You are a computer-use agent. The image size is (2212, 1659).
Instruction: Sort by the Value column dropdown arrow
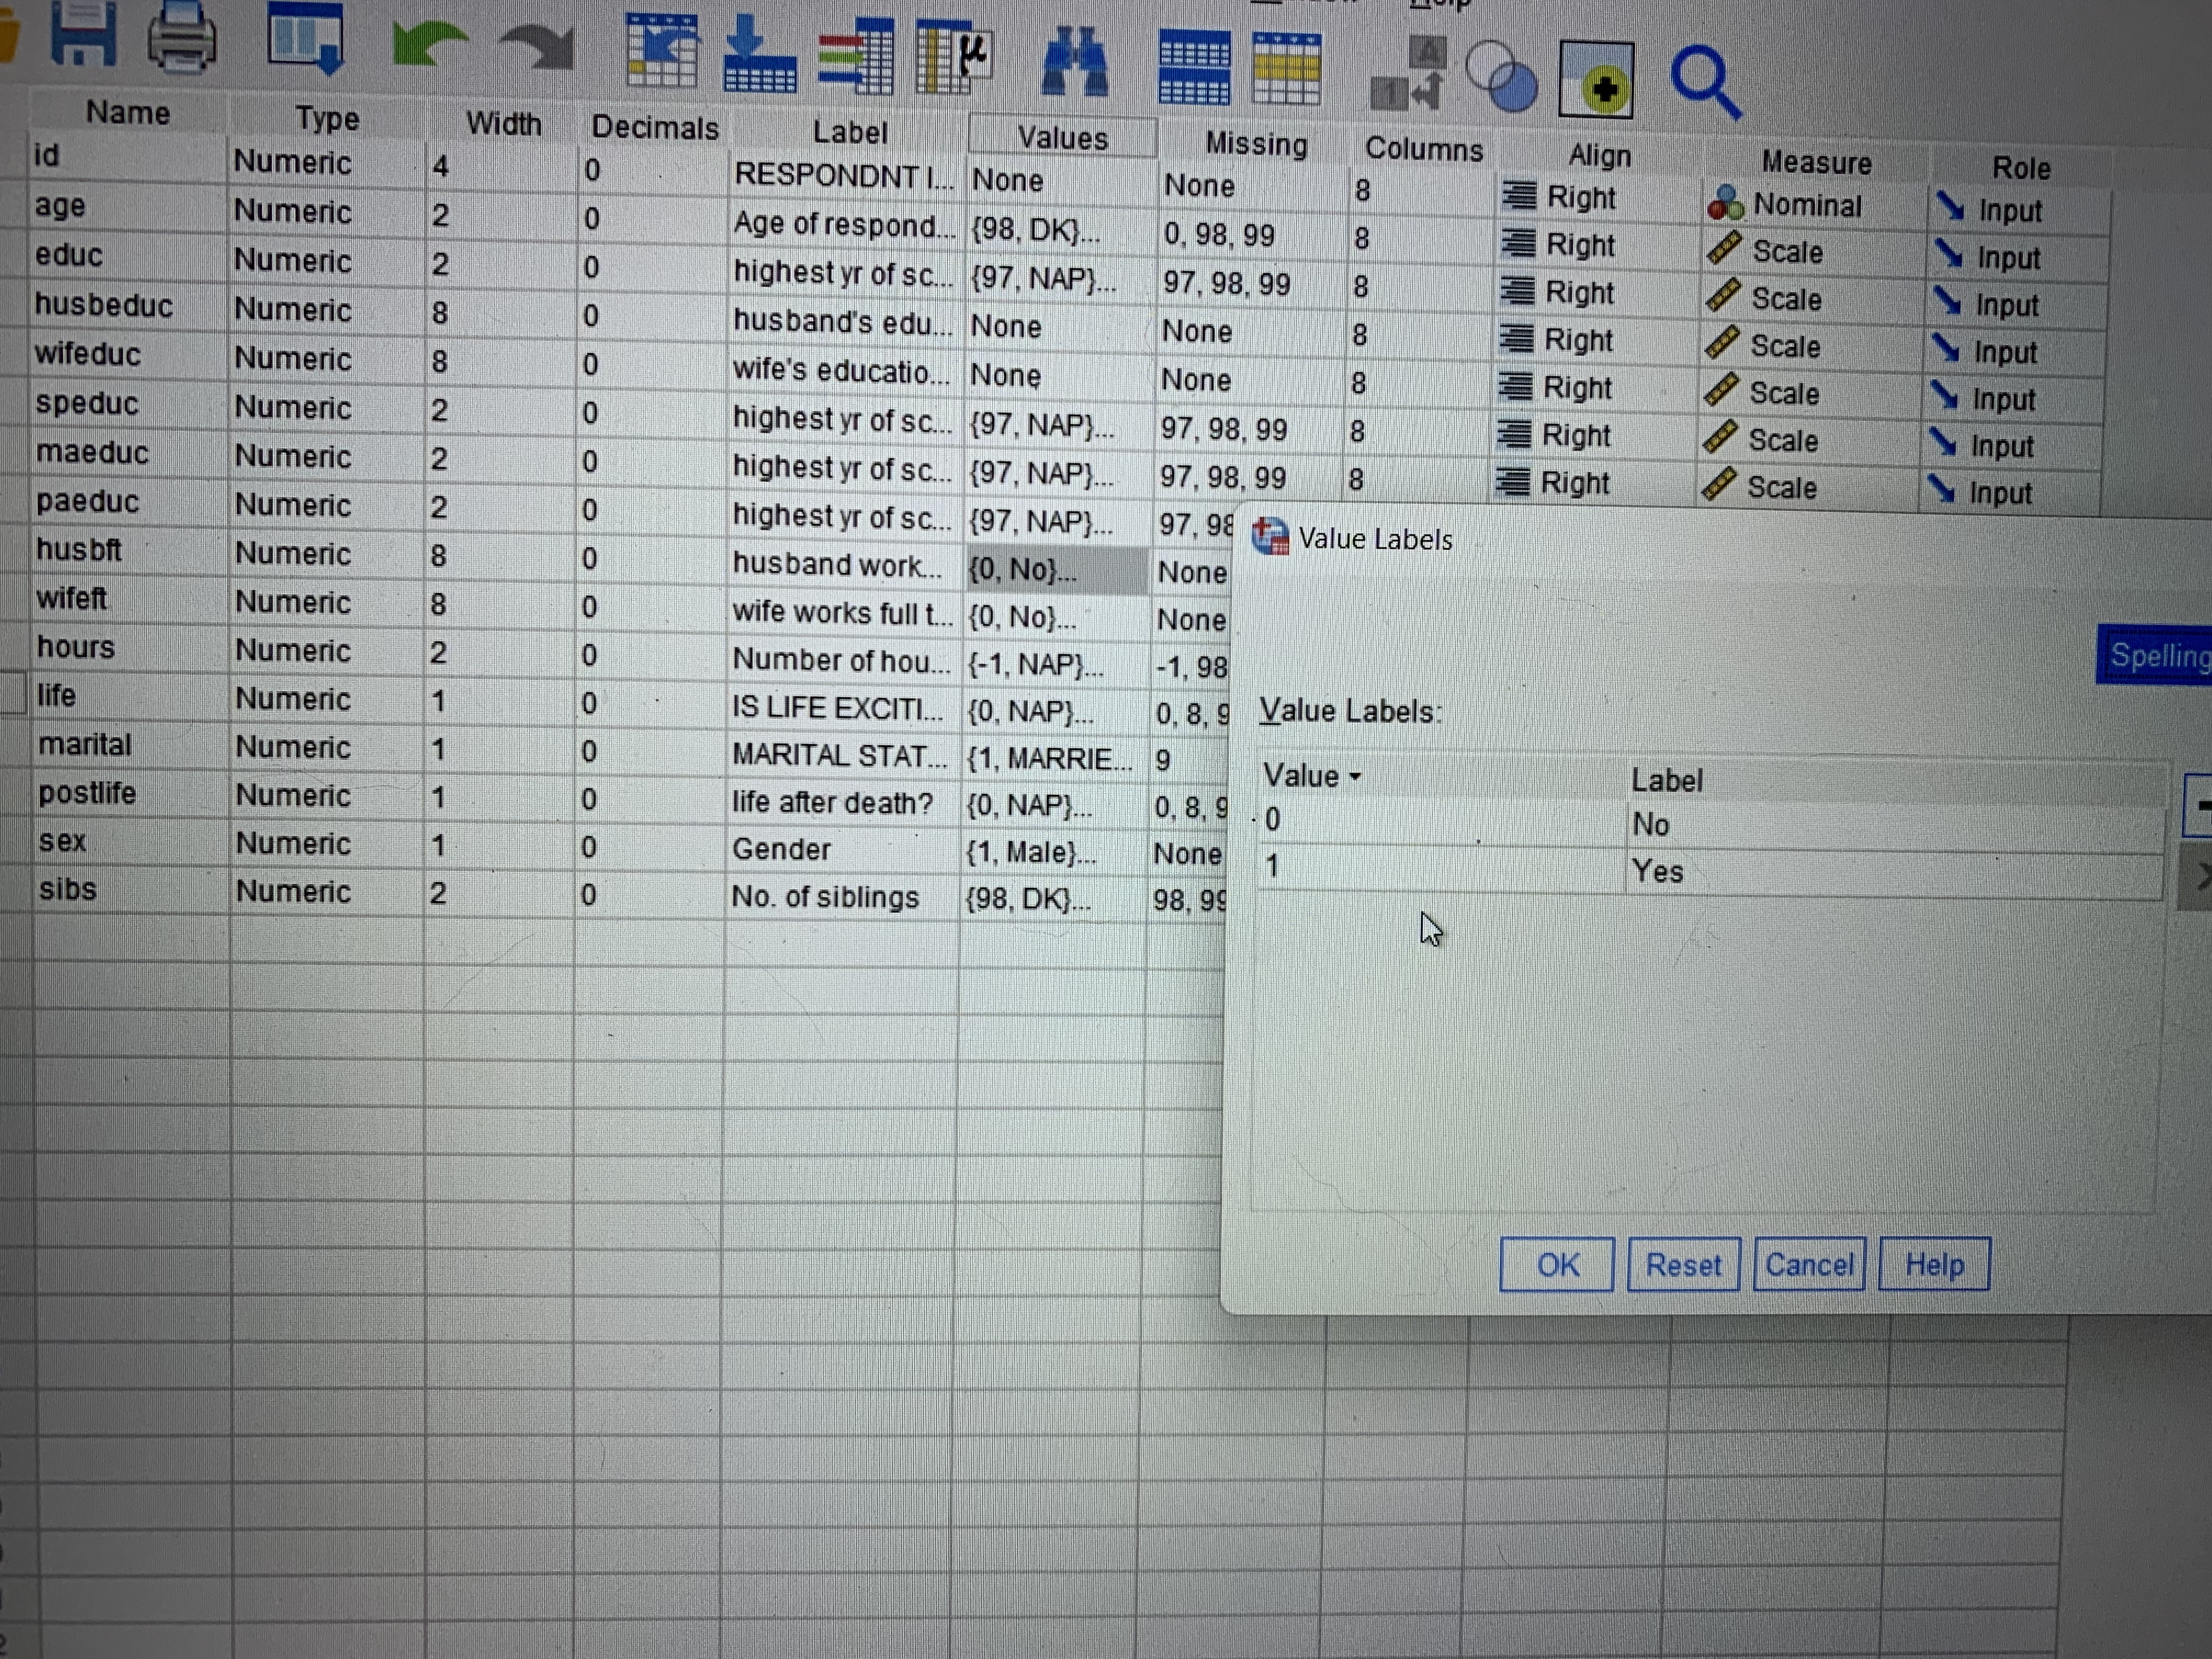(1355, 777)
